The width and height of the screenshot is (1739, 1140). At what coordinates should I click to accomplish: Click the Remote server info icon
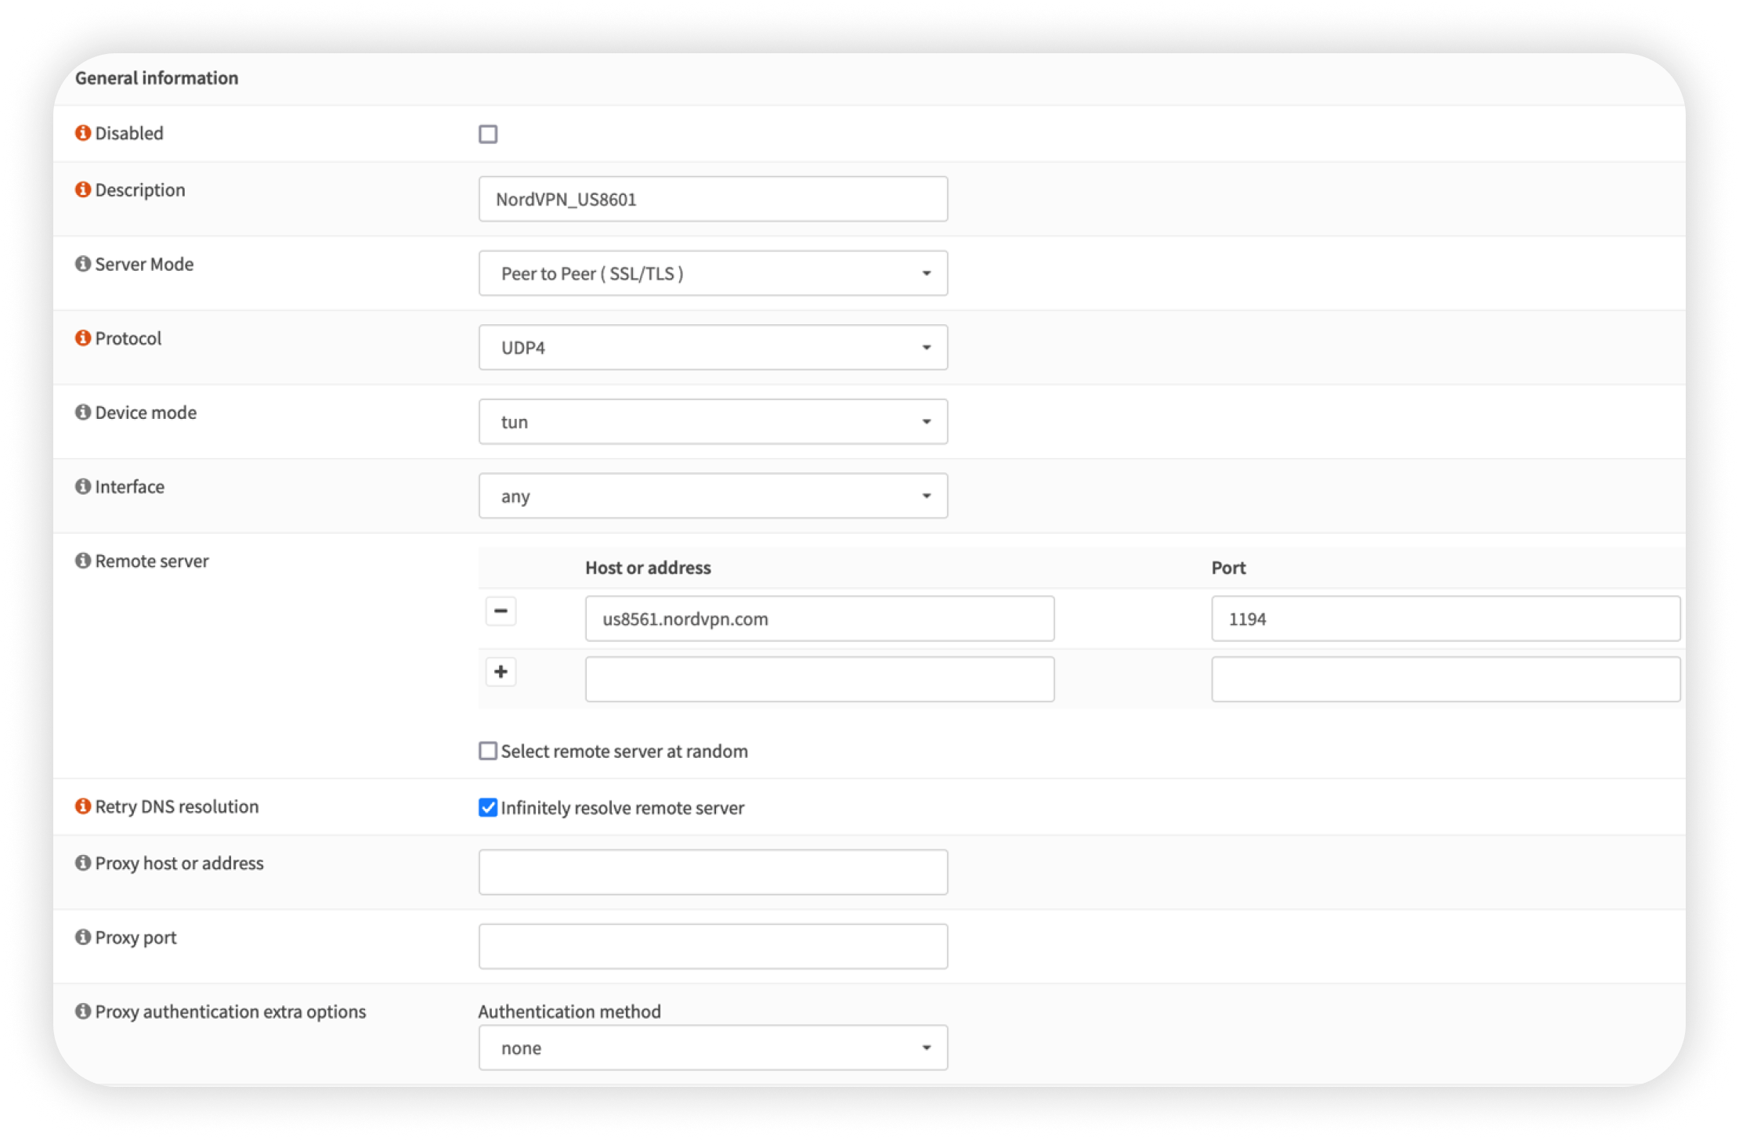[x=83, y=561]
